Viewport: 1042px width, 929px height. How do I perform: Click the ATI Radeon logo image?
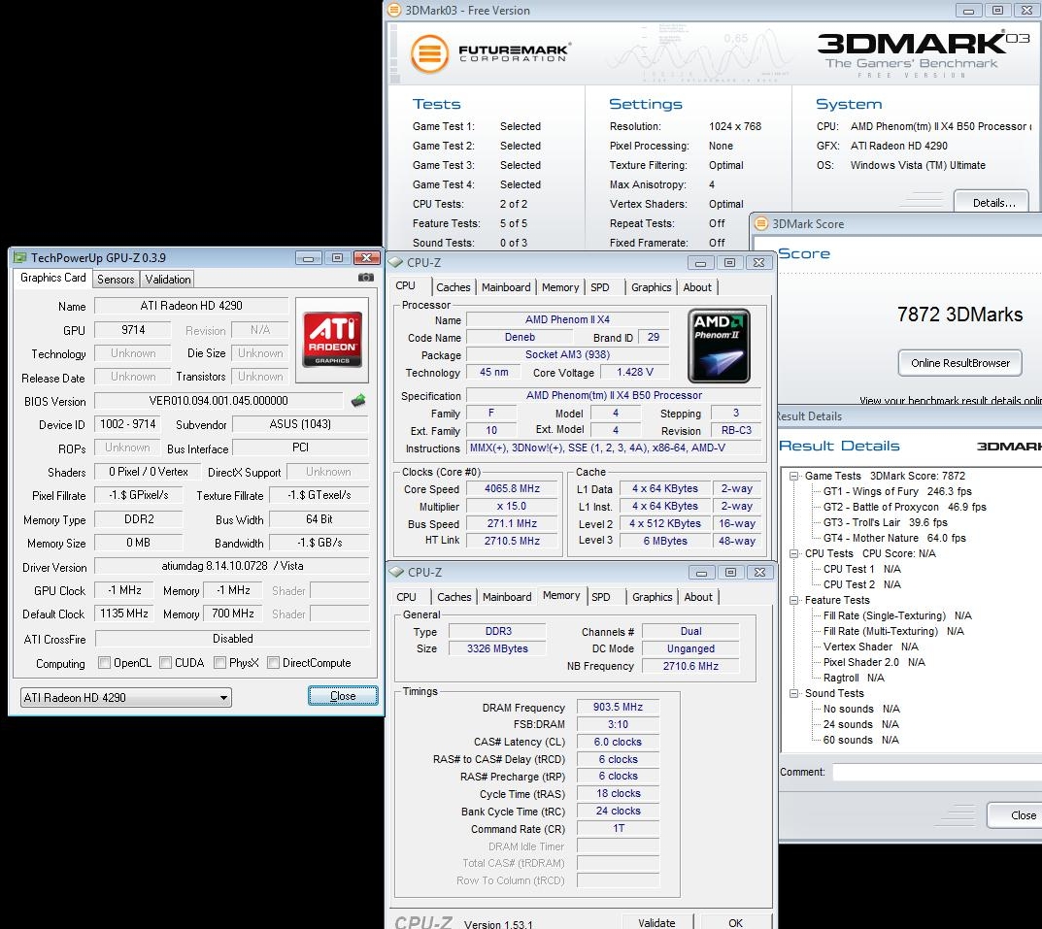pos(333,339)
